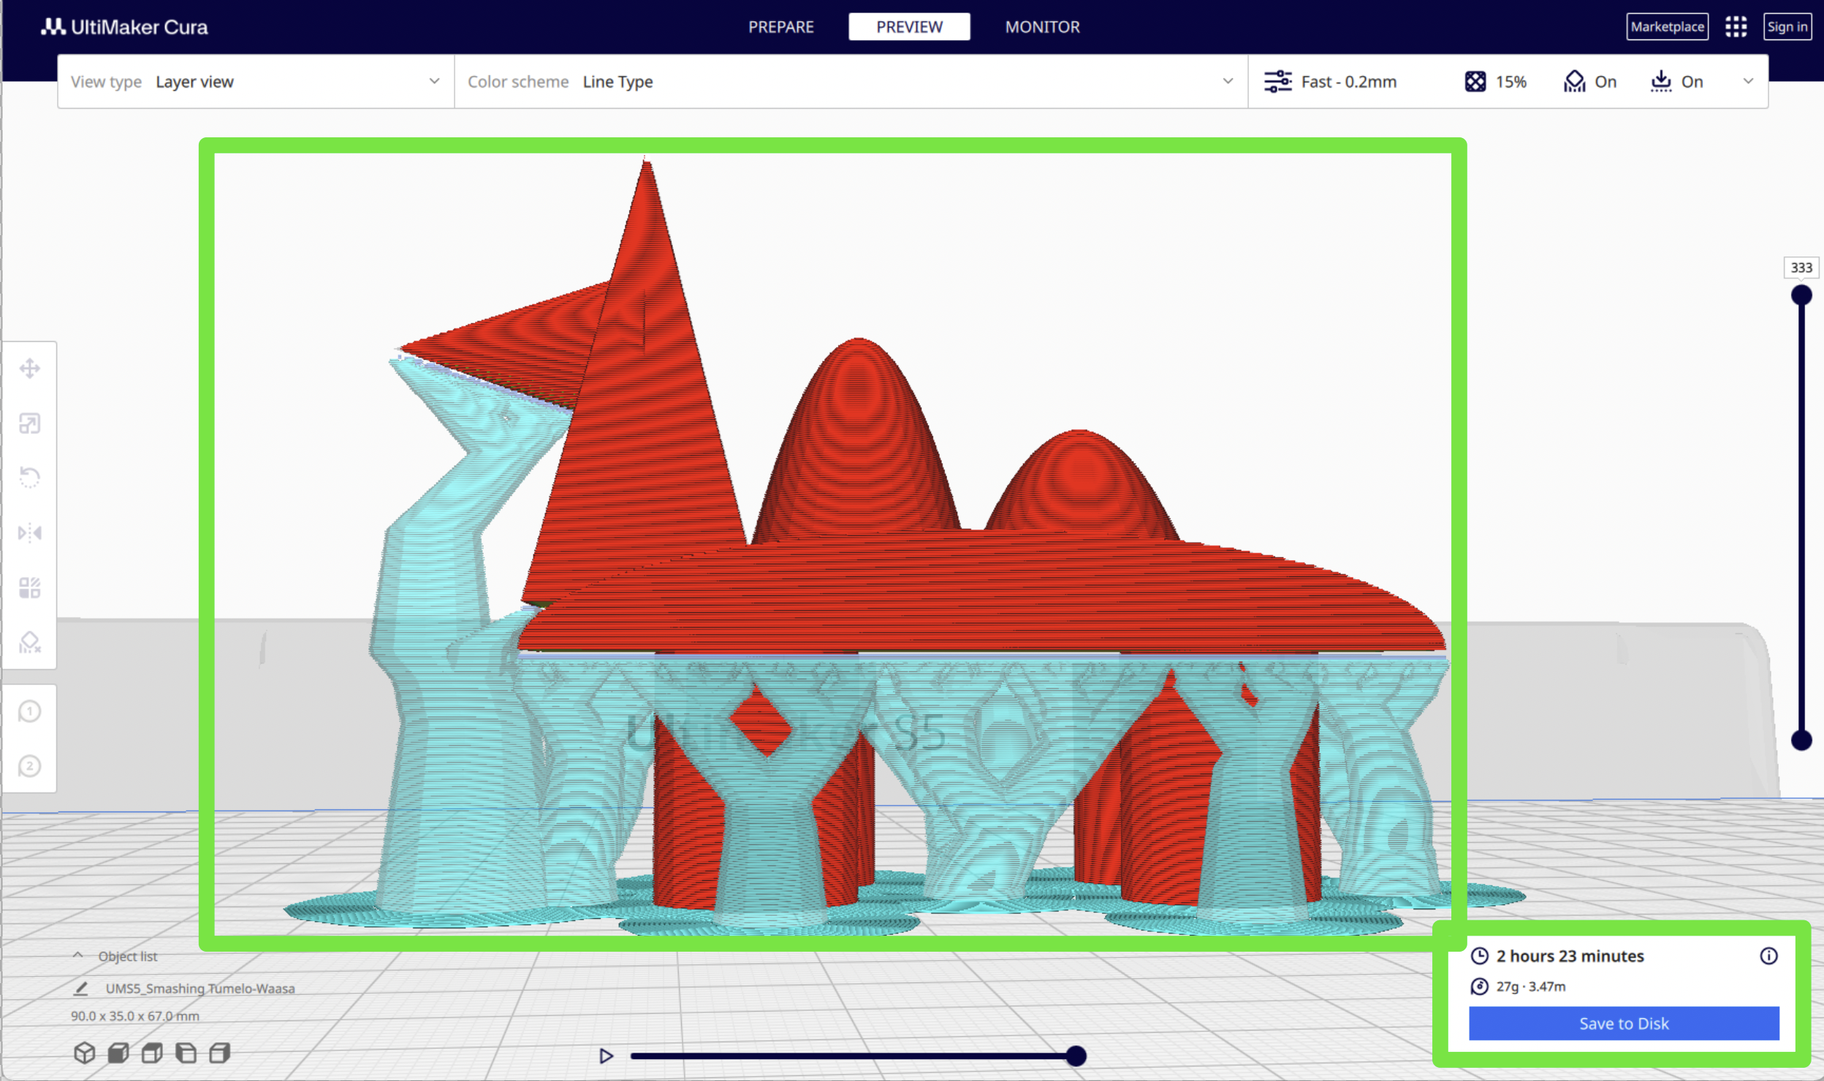
Task: Select the Move tool in left toolbar
Action: (30, 368)
